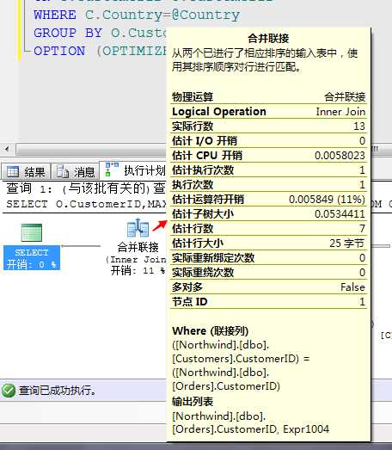The width and height of the screenshot is (392, 450).
Task: Click the 查询 1: query header label
Action: (x=29, y=188)
